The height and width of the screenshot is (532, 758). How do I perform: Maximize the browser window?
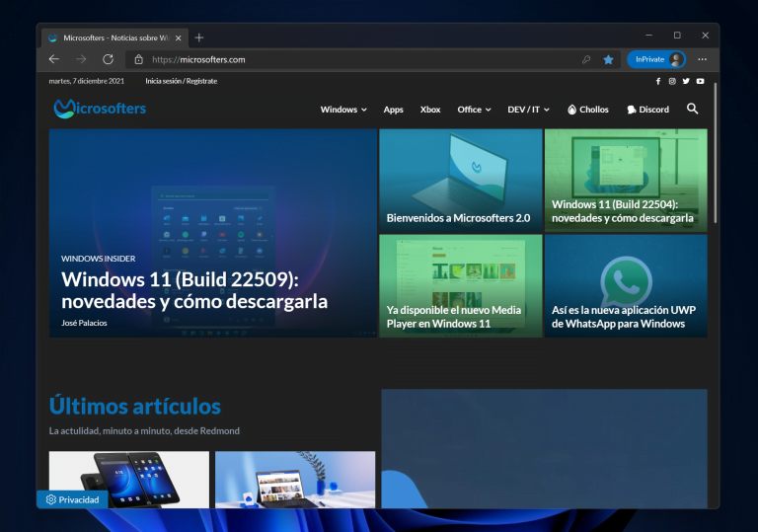click(x=677, y=36)
